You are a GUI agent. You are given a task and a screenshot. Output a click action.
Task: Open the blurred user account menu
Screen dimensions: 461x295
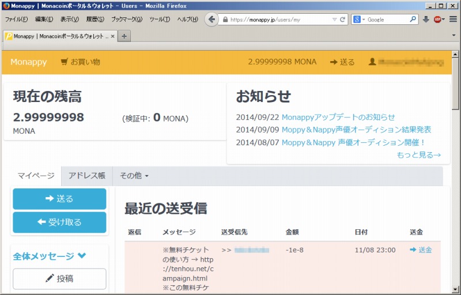[406, 62]
